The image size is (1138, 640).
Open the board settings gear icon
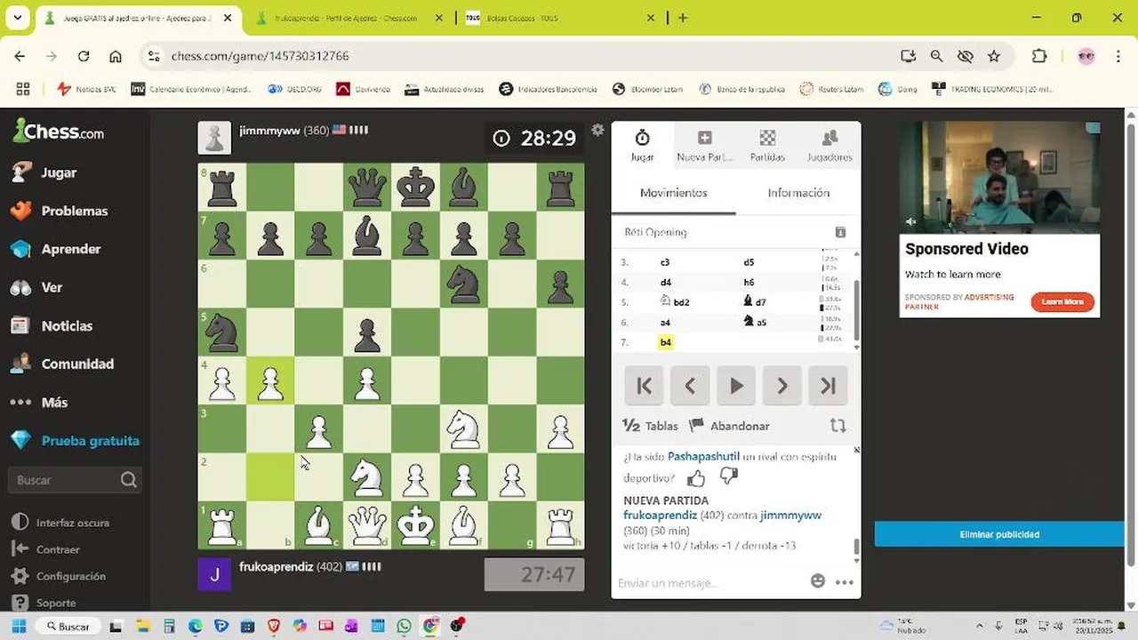point(597,130)
